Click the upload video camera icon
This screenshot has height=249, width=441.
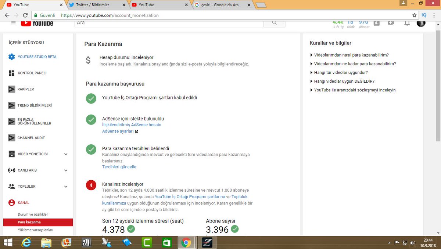tap(391, 23)
